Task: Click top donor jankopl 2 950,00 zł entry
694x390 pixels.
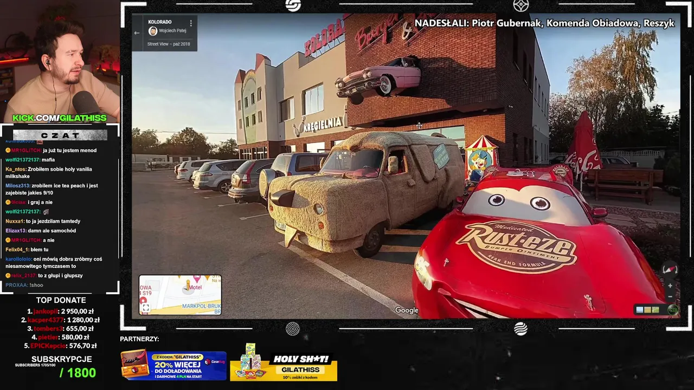Action: [60, 311]
